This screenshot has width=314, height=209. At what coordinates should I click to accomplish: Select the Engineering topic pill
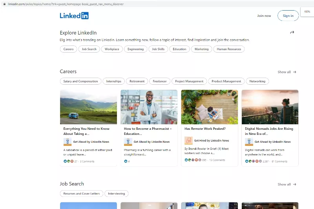coord(135,49)
